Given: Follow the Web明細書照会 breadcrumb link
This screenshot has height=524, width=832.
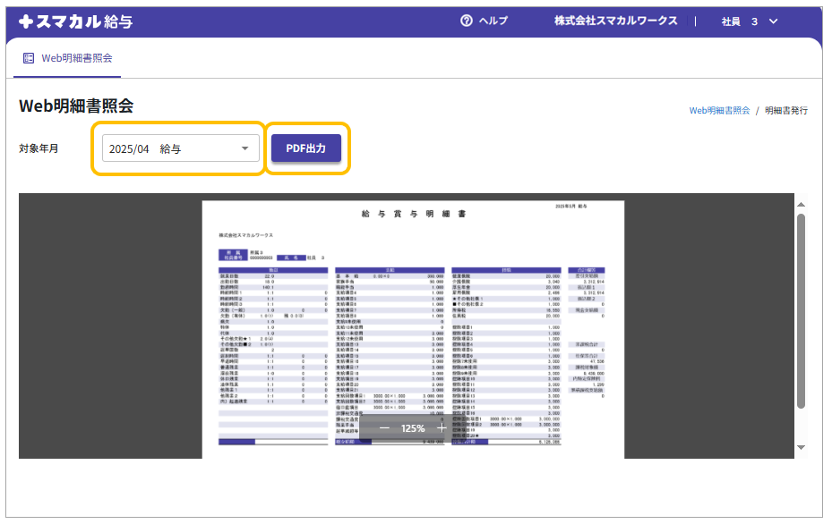Looking at the screenshot, I should 719,111.
